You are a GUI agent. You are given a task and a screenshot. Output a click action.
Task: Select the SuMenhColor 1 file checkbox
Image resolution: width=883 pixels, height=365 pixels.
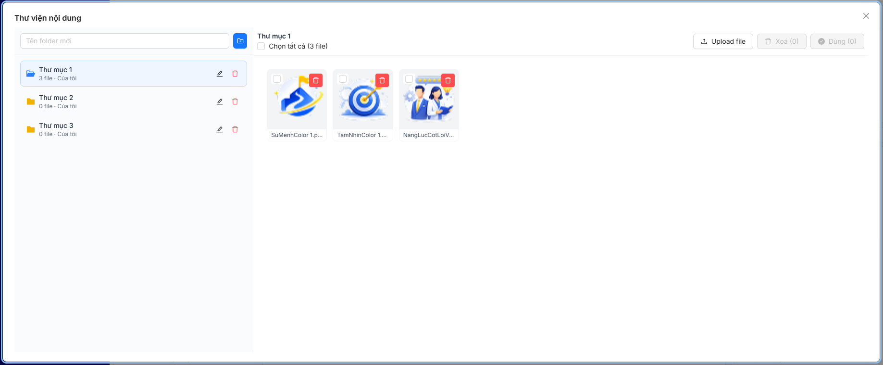(277, 79)
